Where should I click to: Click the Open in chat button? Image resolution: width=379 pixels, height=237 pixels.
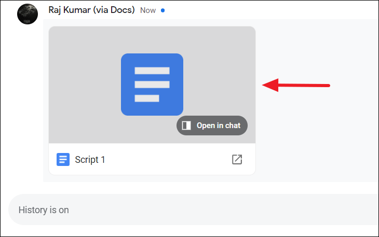pyautogui.click(x=212, y=126)
